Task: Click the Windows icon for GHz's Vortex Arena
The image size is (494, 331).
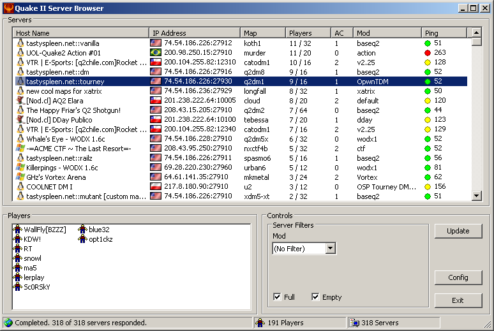Action: coord(20,177)
